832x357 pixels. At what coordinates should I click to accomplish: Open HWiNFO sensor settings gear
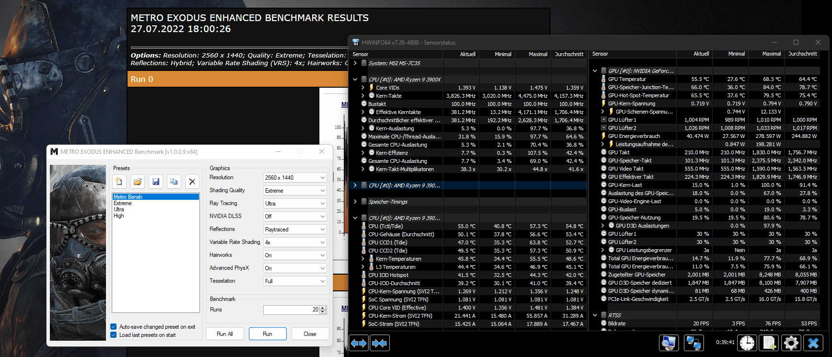tap(791, 343)
